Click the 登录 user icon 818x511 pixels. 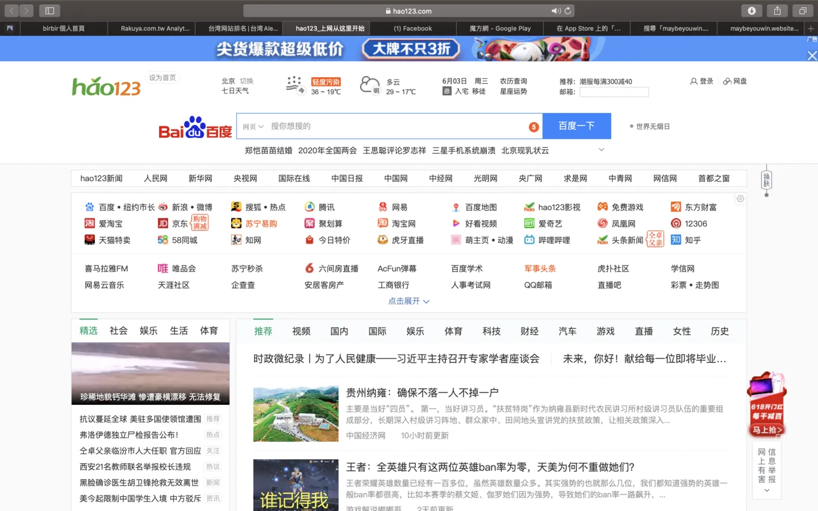click(694, 82)
